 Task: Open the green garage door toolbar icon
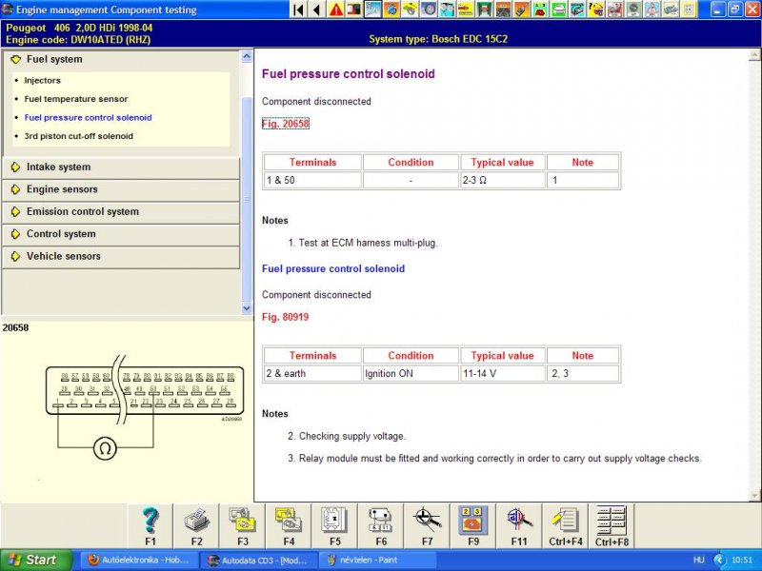(x=485, y=10)
